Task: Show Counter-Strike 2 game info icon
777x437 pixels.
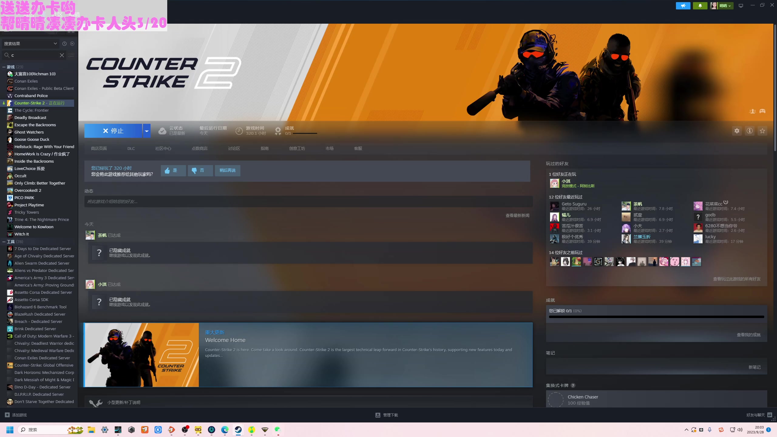Action: tap(750, 131)
